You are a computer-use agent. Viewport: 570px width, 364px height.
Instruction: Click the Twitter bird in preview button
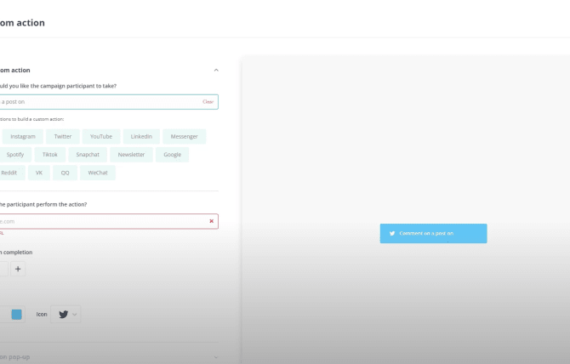click(392, 233)
